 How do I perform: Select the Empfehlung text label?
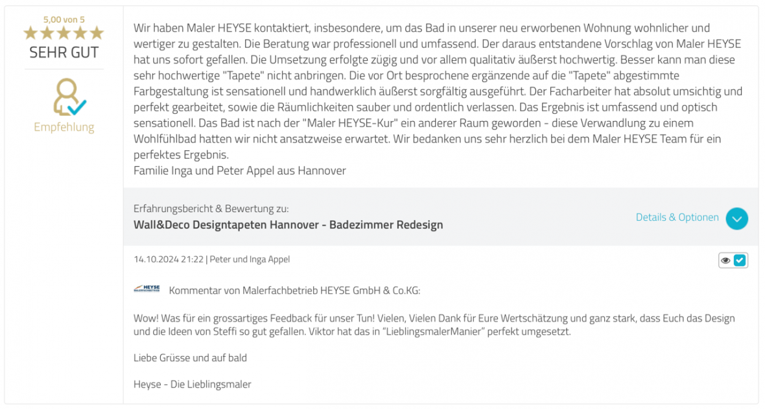tap(64, 127)
